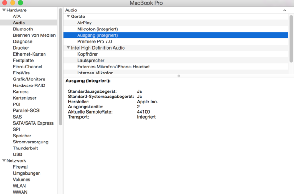Viewport: 294px width, 194px height.
Task: Open Grafik/Monitore entry
Action: (x=29, y=79)
